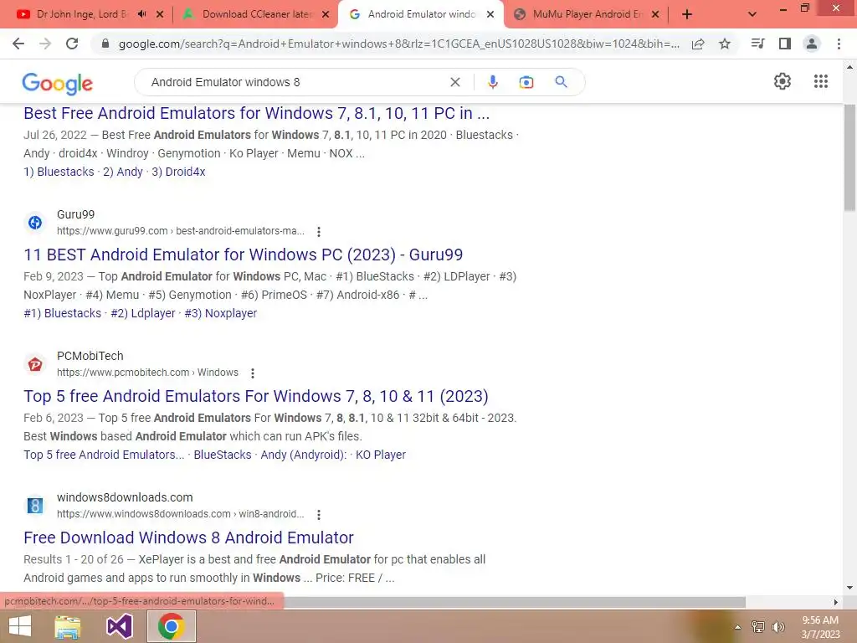Click the Android Emulator windows 8 search field
This screenshot has width=857, height=643.
click(x=295, y=82)
